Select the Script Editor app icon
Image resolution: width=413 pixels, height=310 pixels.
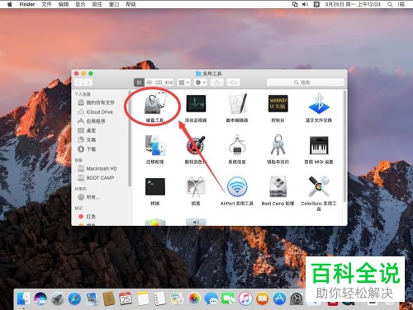[237, 104]
